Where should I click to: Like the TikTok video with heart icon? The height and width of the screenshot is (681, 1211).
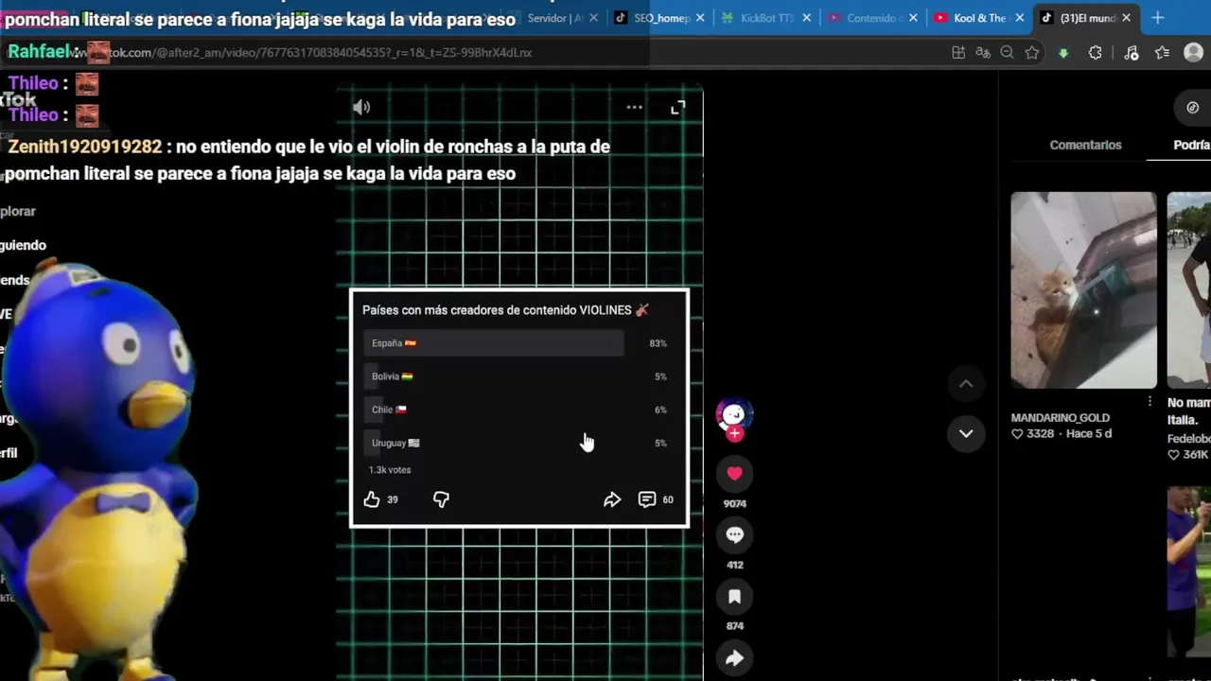734,473
